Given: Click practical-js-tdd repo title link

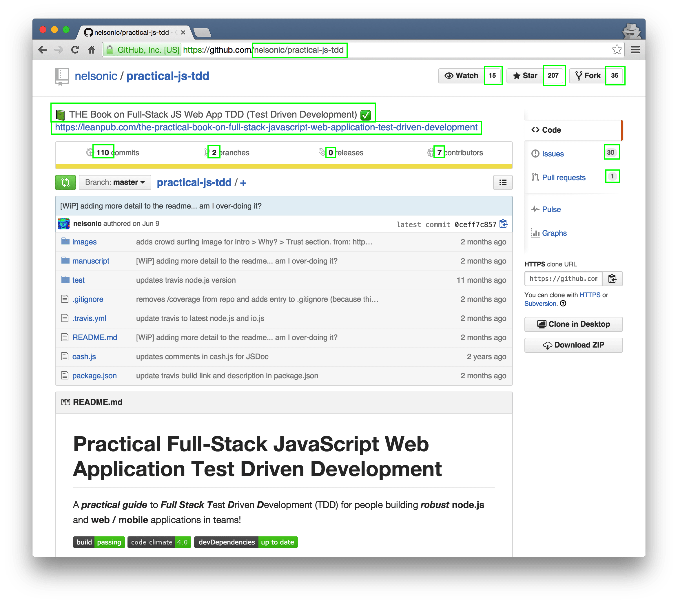Looking at the screenshot, I should 167,76.
